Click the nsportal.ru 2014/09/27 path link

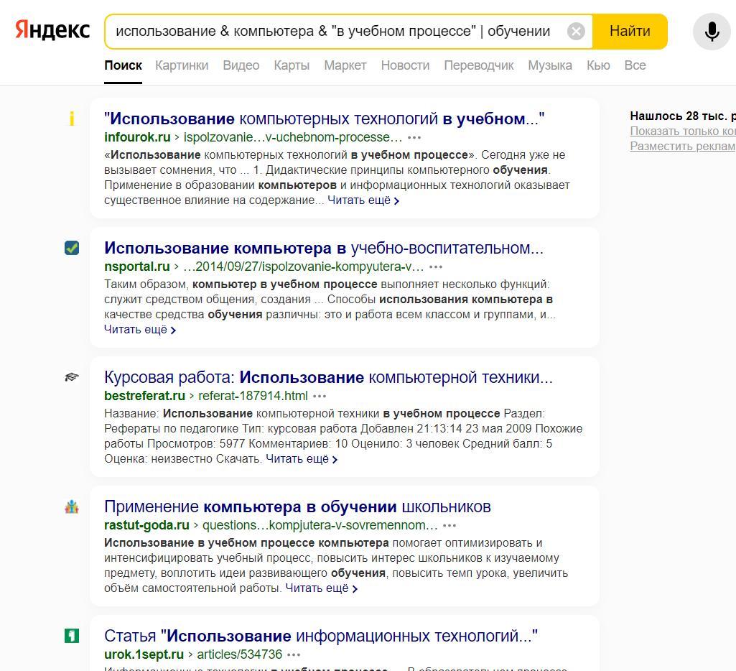click(x=303, y=267)
